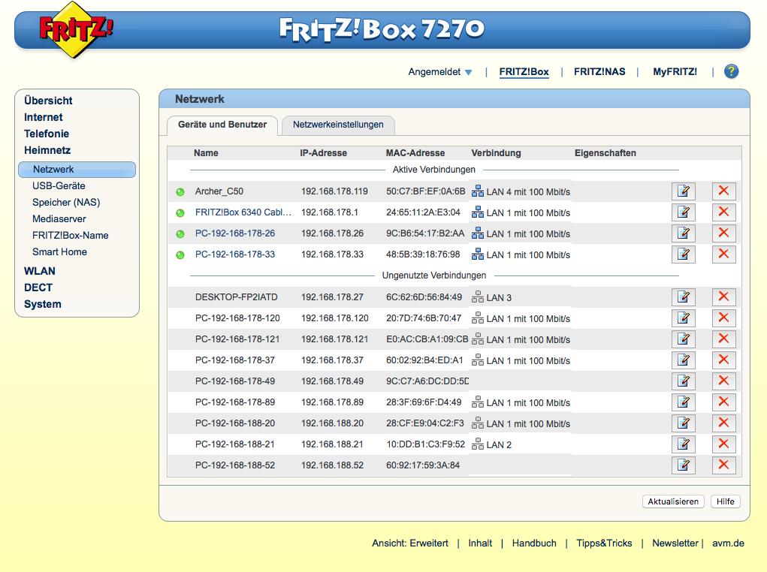Screen dimensions: 767x572
Task: Delete the PC-192-168-178-120 entry
Action: click(x=723, y=318)
